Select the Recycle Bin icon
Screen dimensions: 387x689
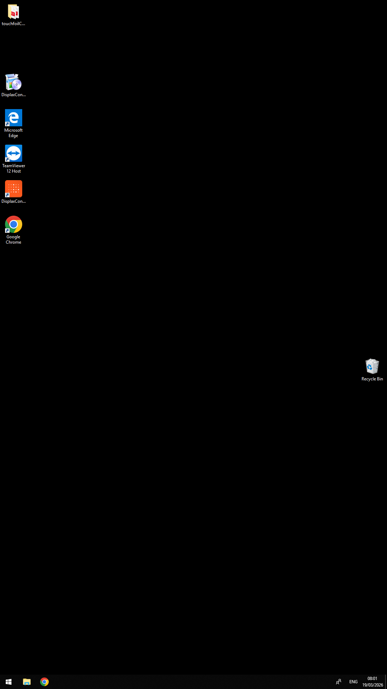(372, 366)
